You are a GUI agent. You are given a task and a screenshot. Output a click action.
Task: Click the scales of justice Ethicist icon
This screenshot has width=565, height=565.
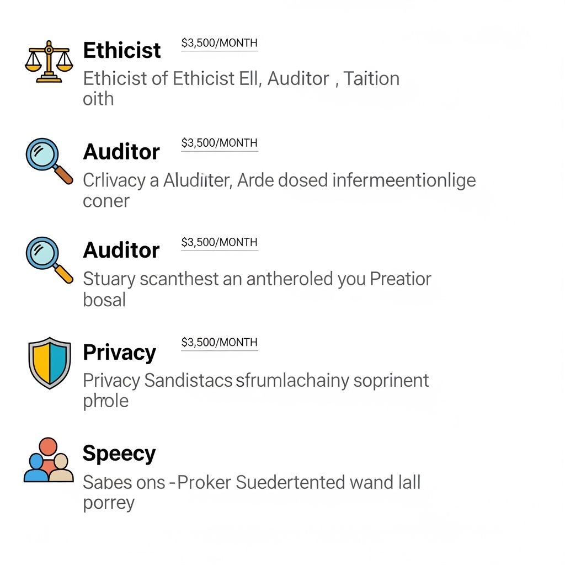(49, 61)
